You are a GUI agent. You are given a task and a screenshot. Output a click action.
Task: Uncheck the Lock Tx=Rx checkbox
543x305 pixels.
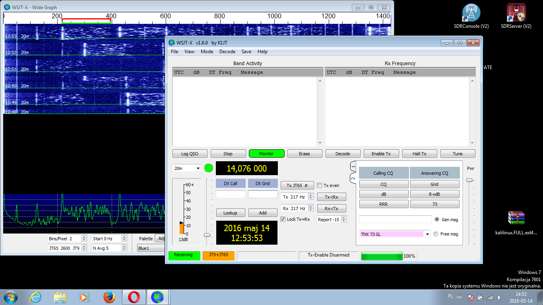(283, 219)
